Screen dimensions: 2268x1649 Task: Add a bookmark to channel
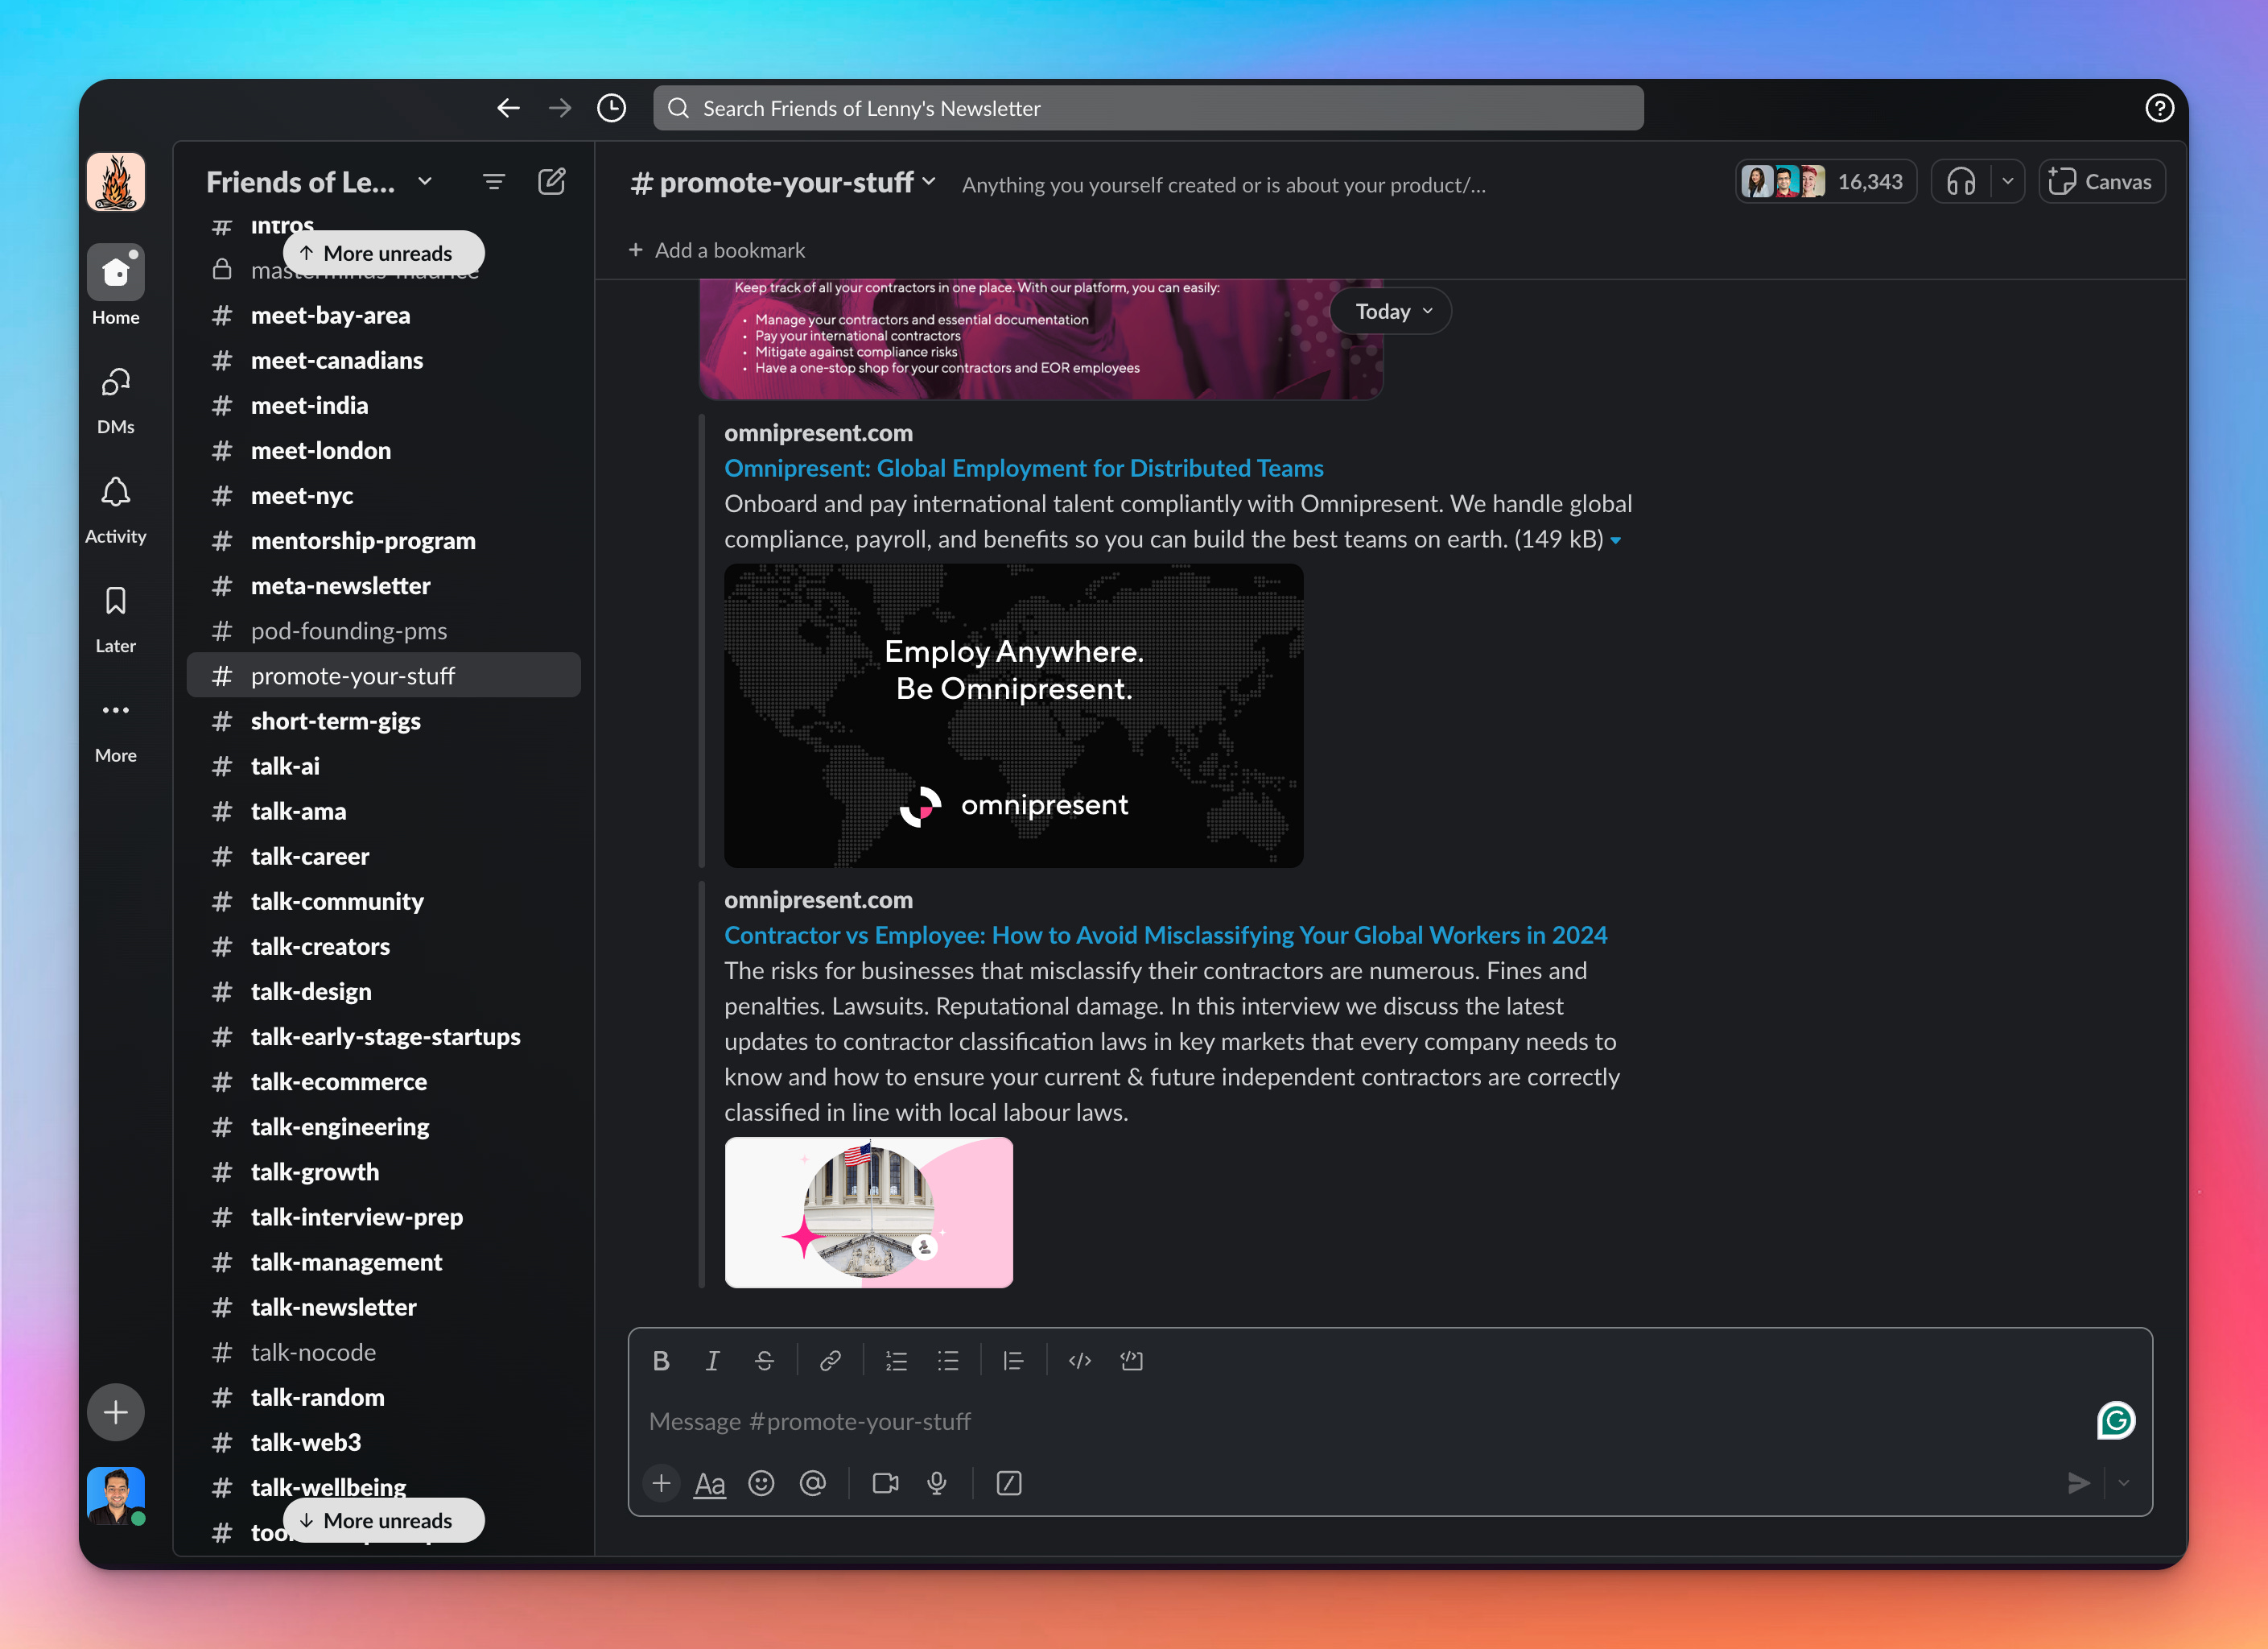[x=716, y=250]
